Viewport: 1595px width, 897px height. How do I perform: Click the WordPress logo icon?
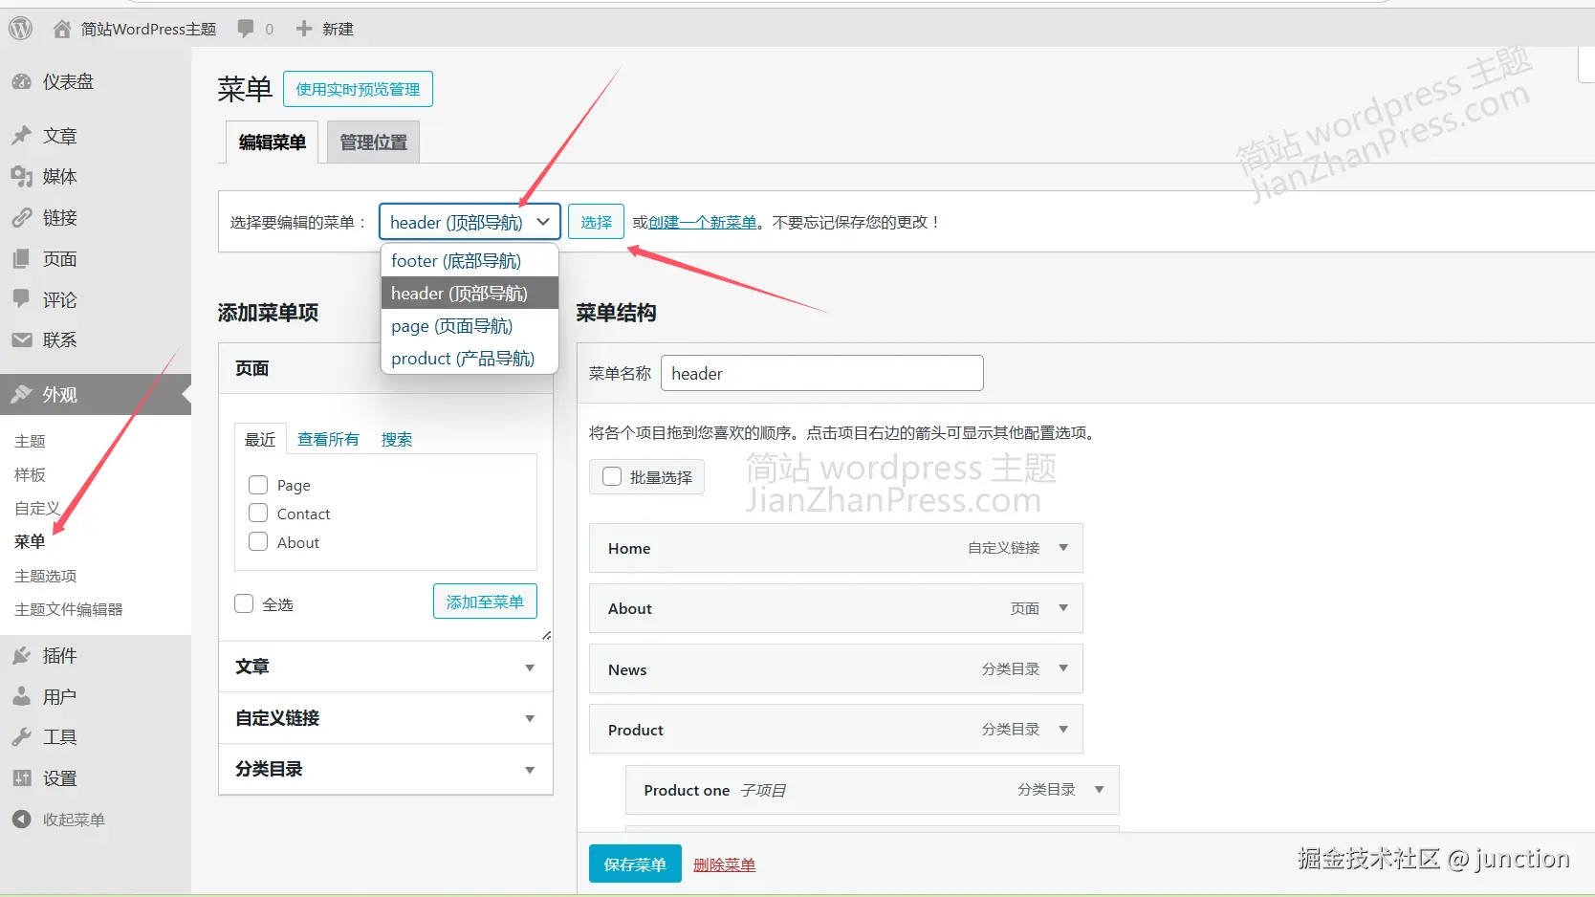point(21,29)
